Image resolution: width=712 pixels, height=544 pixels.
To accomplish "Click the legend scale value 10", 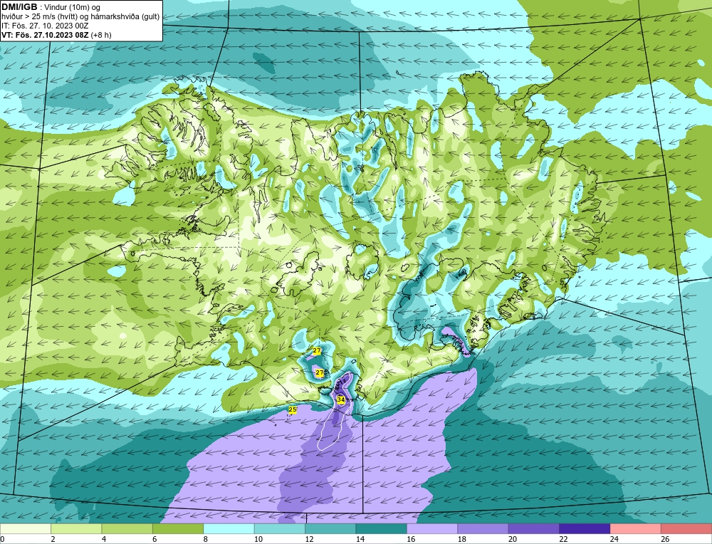I will pos(258,539).
